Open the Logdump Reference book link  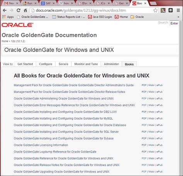pyautogui.click(x=55, y=152)
